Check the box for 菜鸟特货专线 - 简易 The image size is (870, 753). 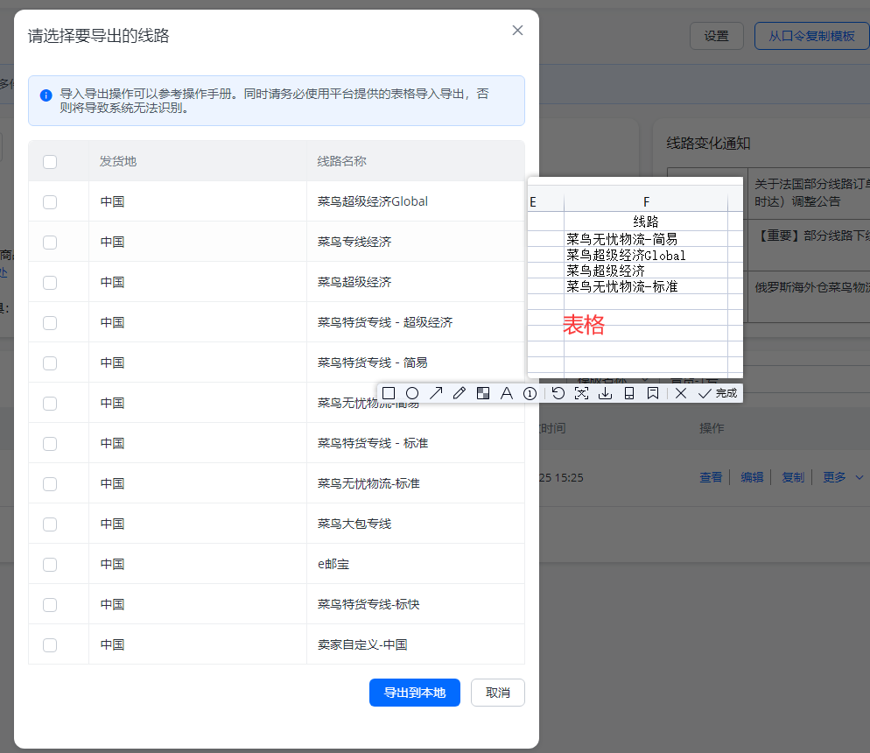50,362
